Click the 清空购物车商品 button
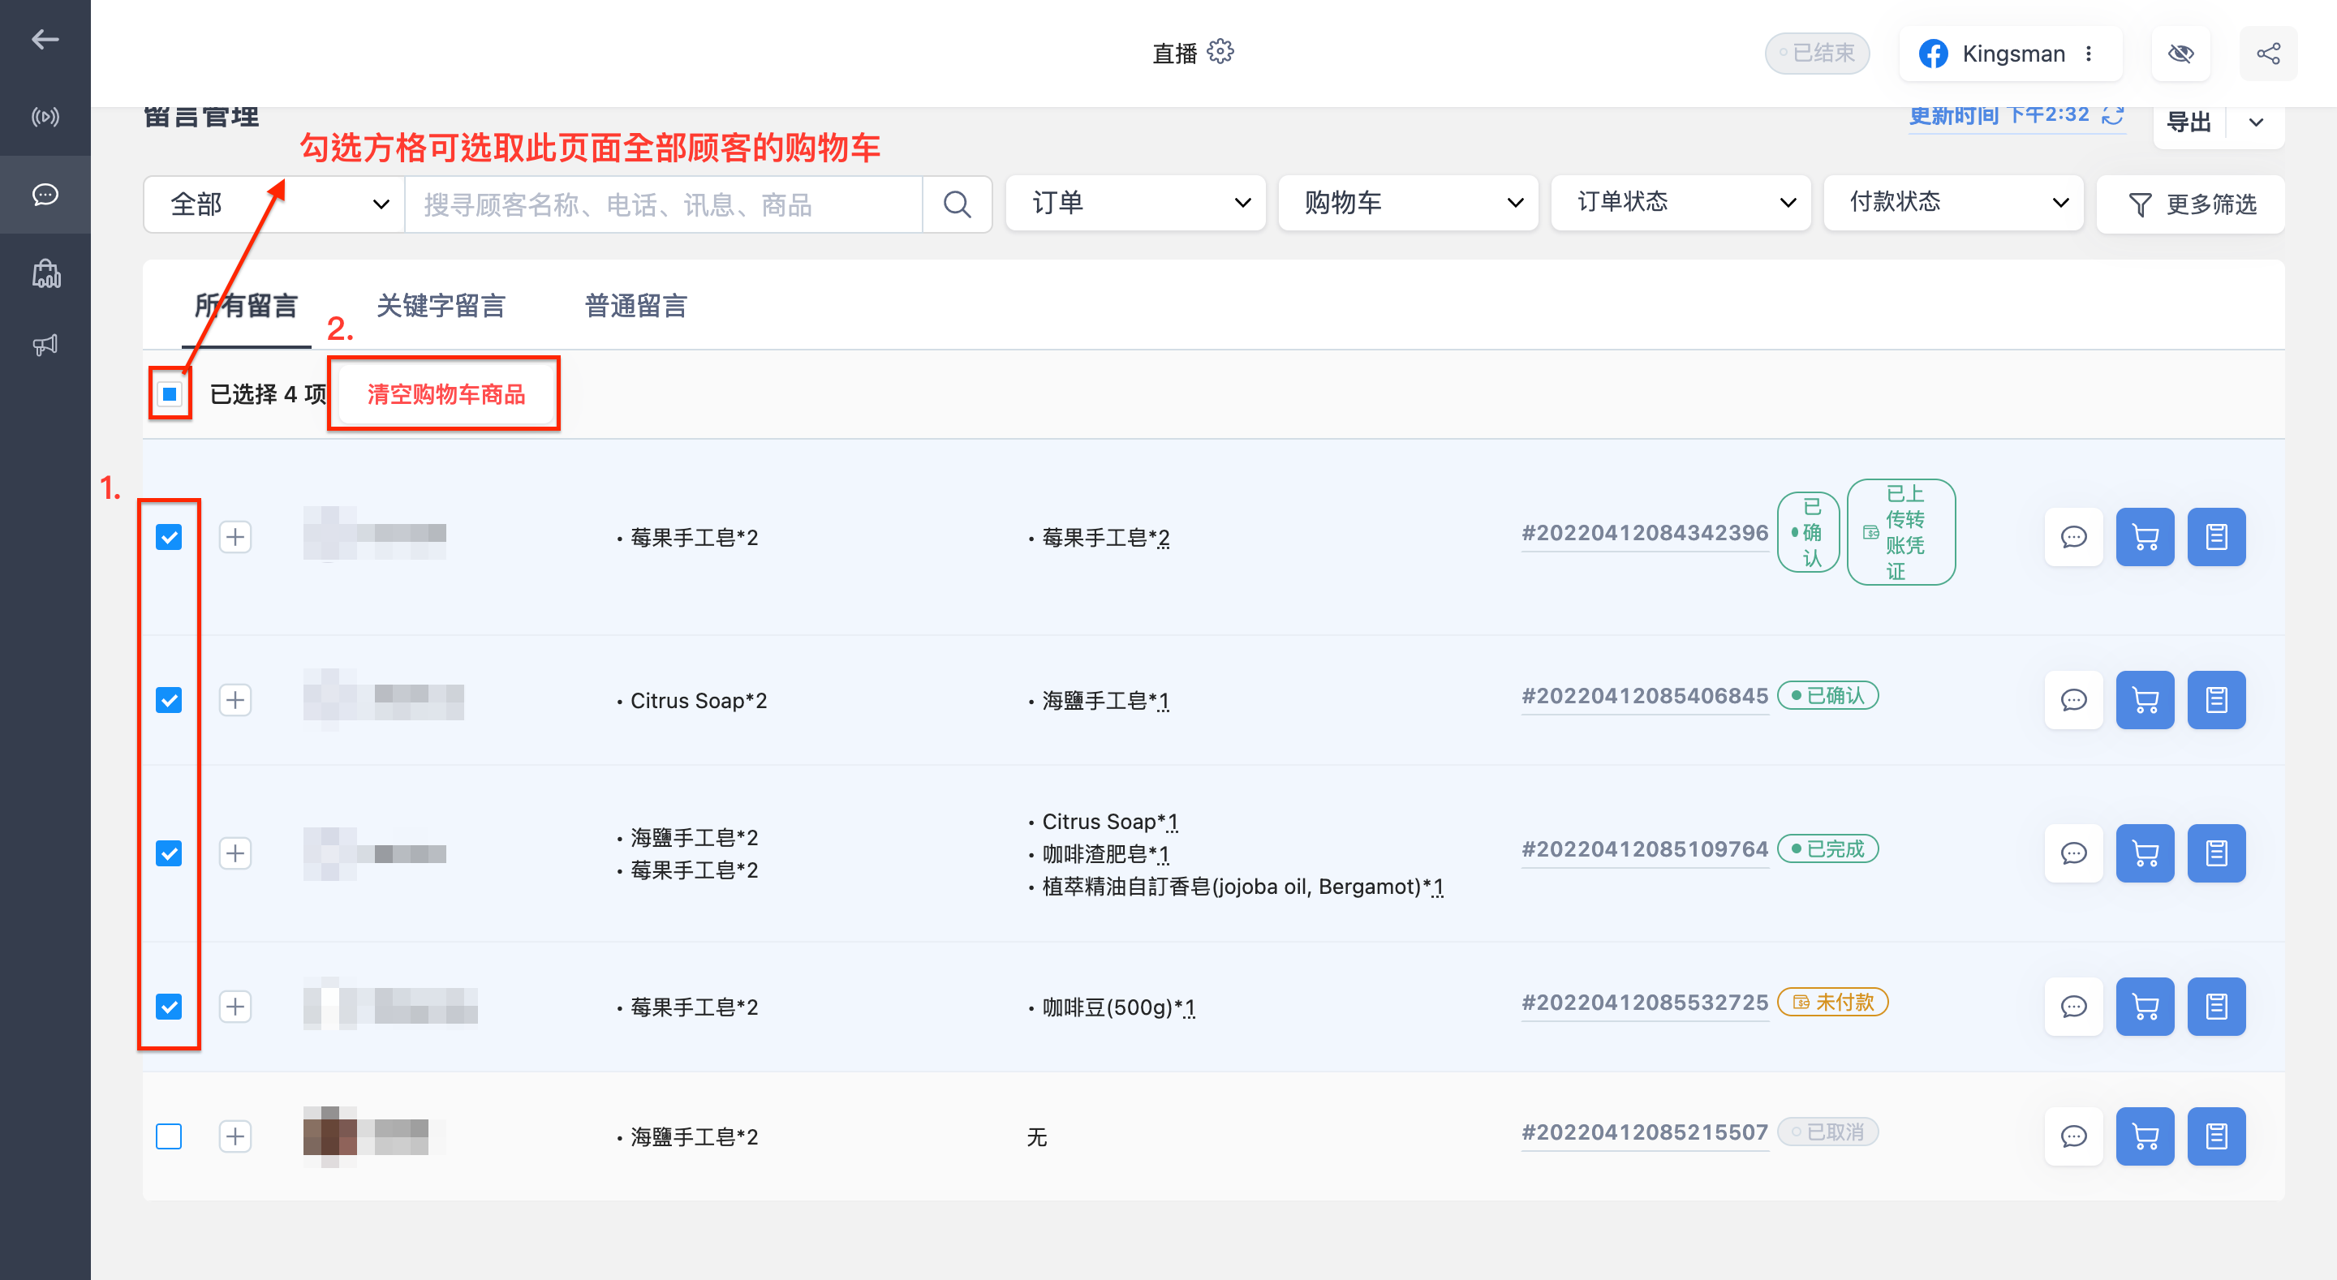The height and width of the screenshot is (1280, 2337). click(445, 394)
